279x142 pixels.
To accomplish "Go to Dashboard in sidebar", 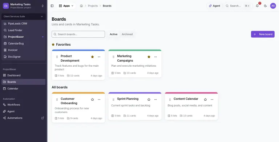I will click(x=24, y=75).
